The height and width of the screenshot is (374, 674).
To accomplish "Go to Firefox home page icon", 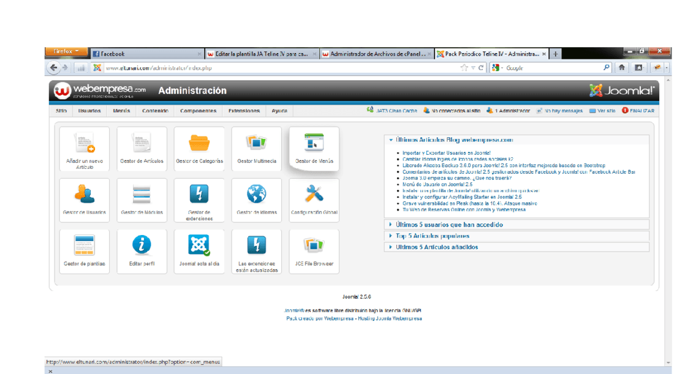I will [x=621, y=67].
